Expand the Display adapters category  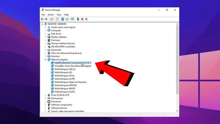45,37
